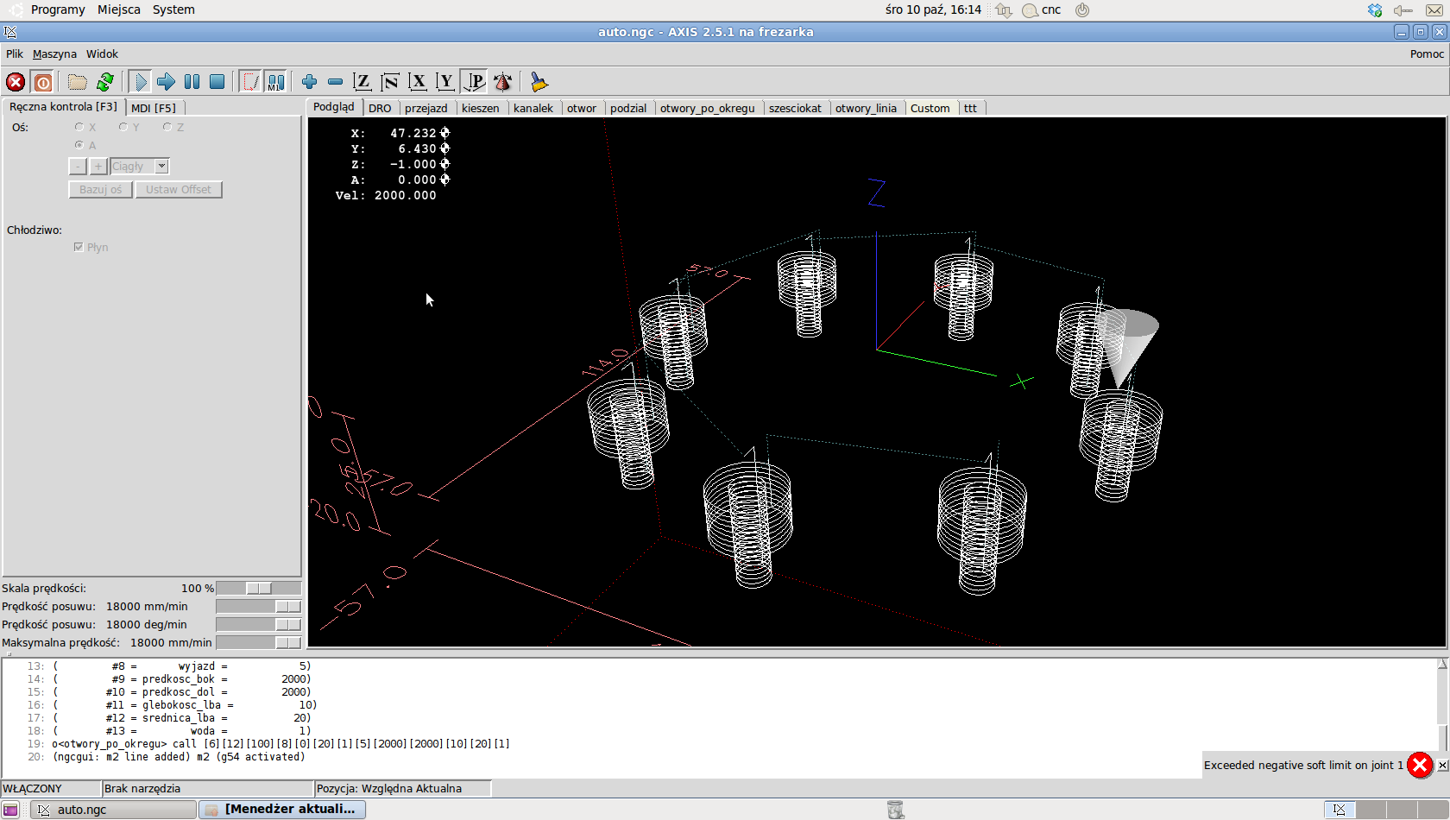
Task: Close the error notification small x
Action: [1442, 766]
